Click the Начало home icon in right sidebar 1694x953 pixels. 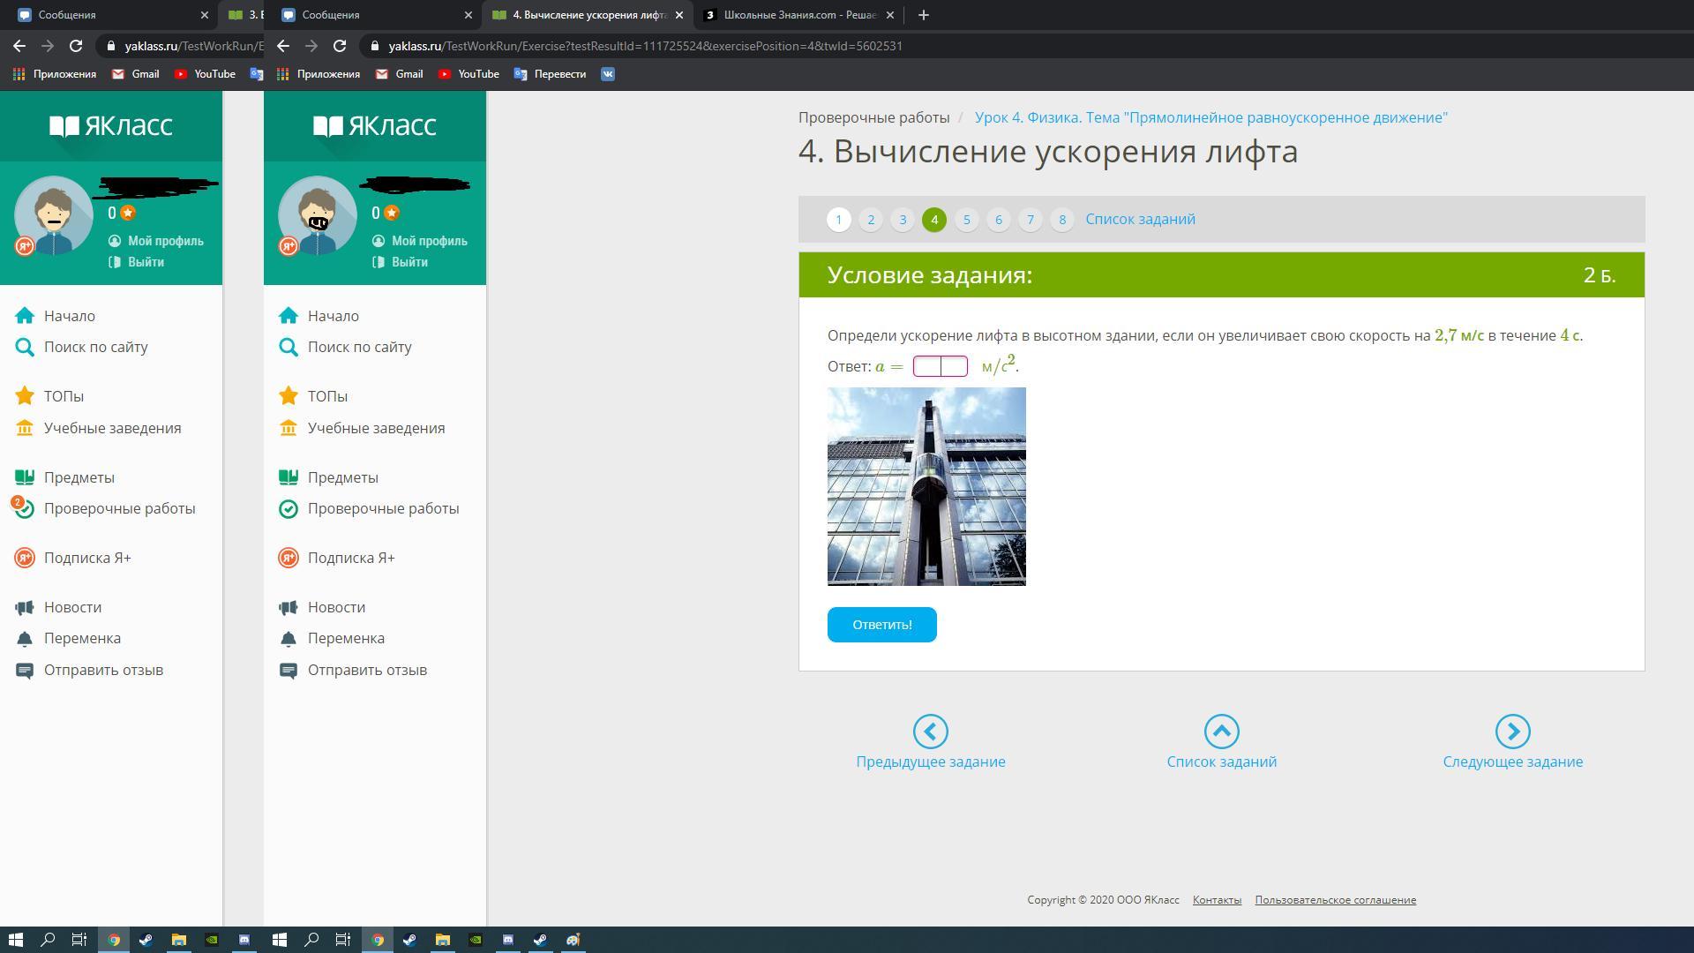[x=289, y=316]
